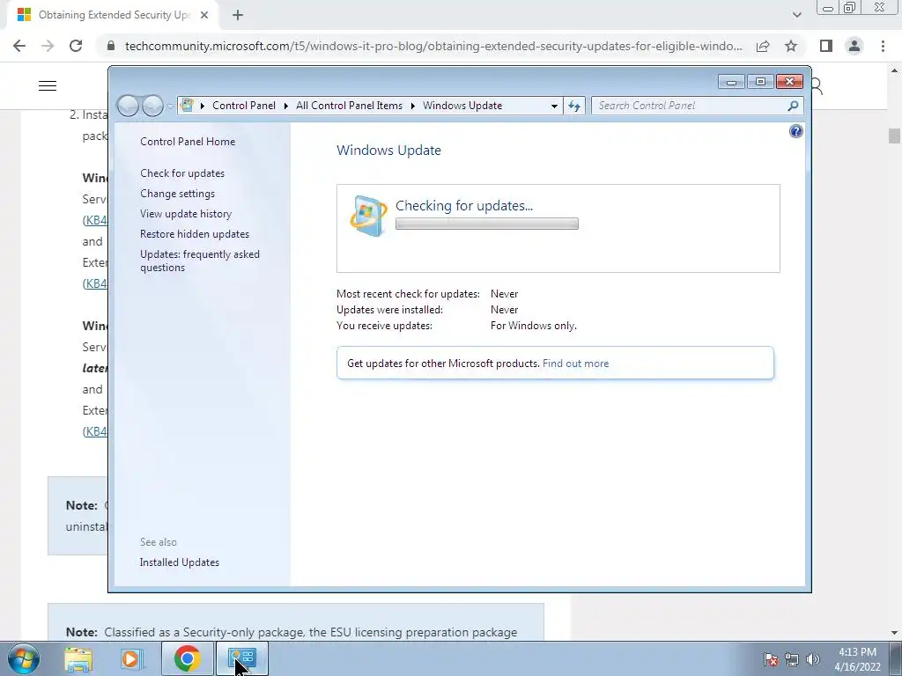Open Action Center flag in system tray
Screen dimensions: 902x676
pos(771,660)
